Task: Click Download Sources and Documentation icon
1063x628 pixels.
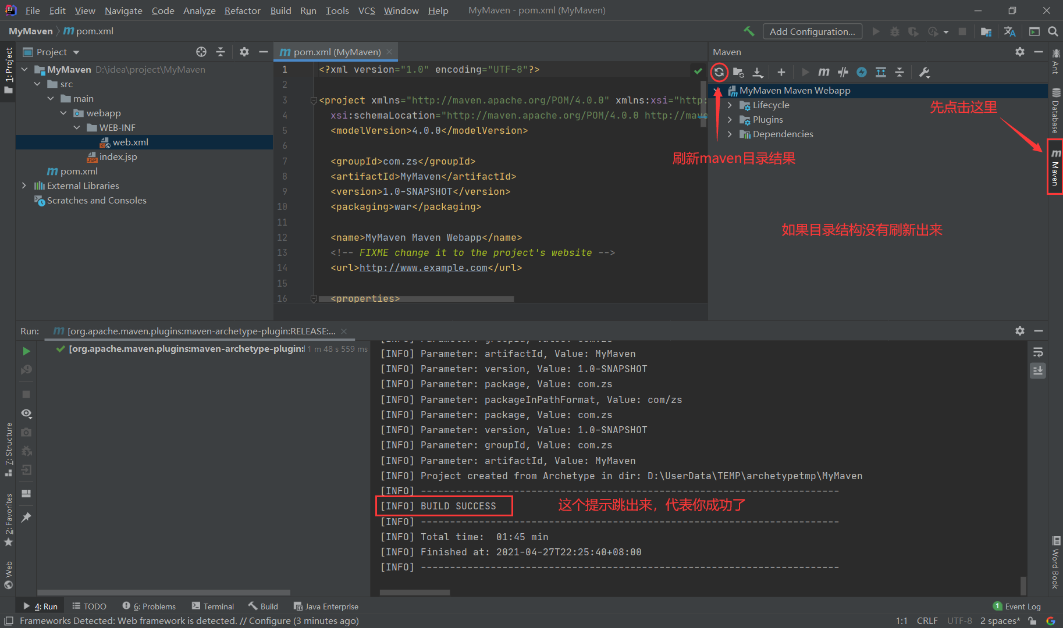Action: point(758,72)
